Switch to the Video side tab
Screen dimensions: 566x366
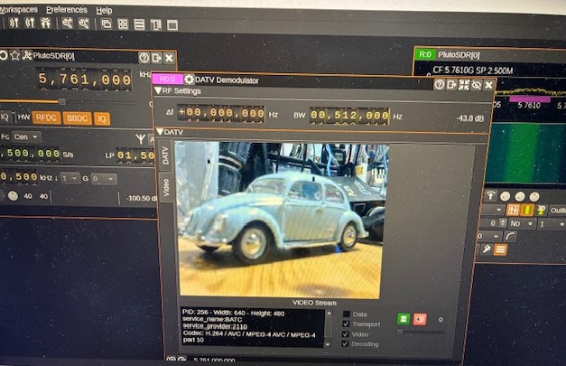(165, 186)
